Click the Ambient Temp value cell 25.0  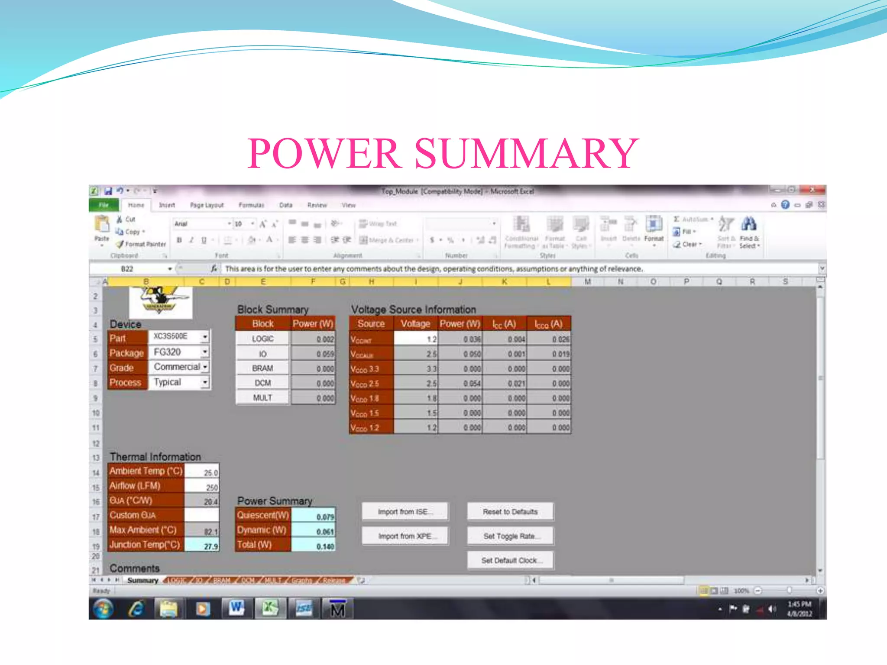(x=202, y=472)
